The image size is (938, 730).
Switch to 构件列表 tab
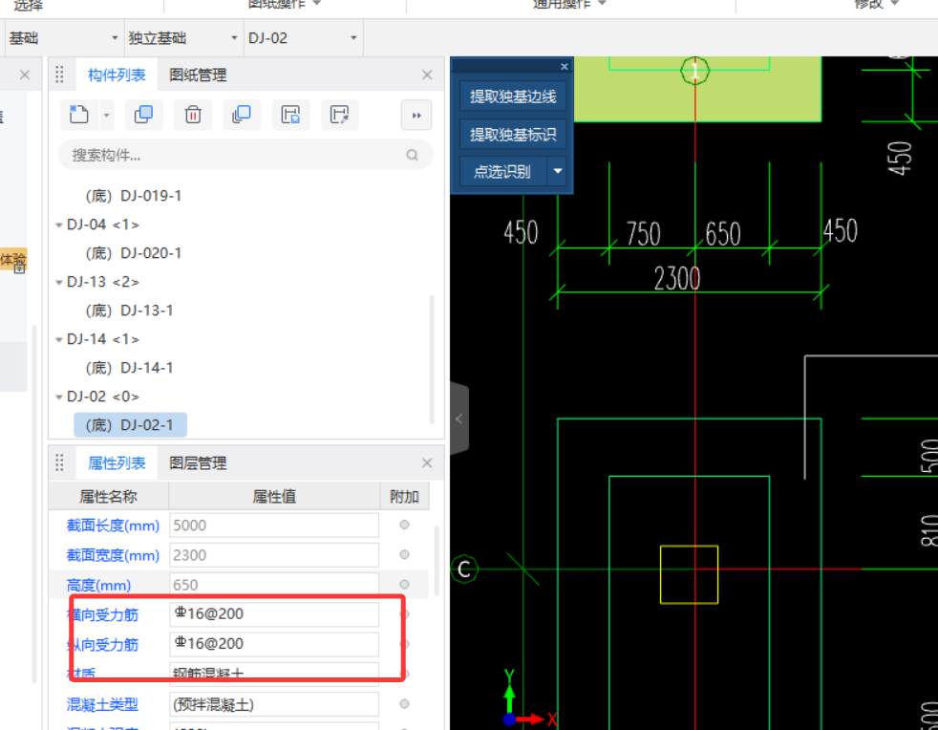point(117,75)
